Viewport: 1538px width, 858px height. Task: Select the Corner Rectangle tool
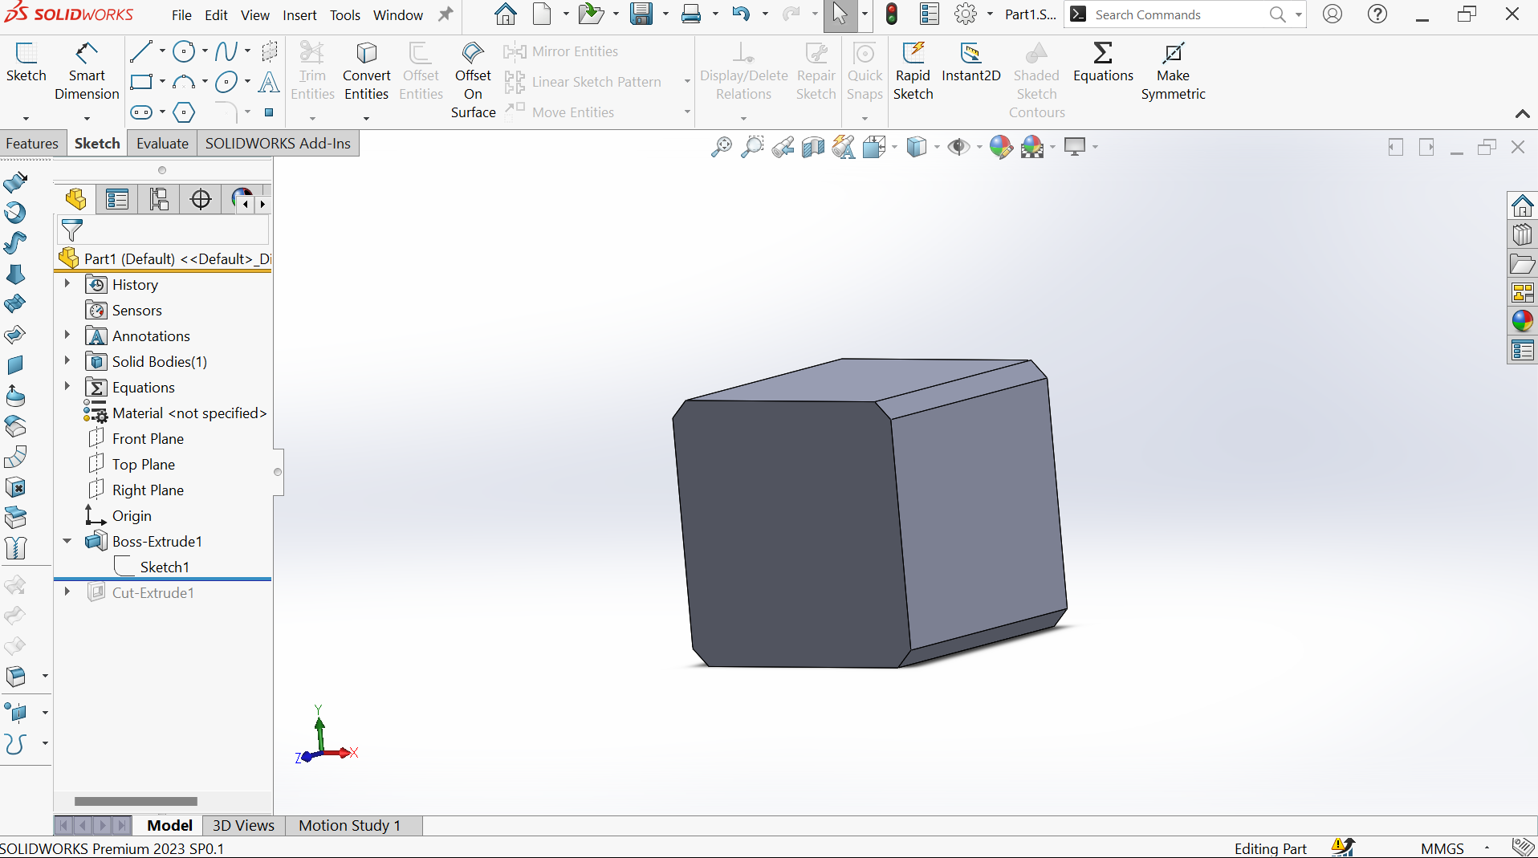point(141,82)
